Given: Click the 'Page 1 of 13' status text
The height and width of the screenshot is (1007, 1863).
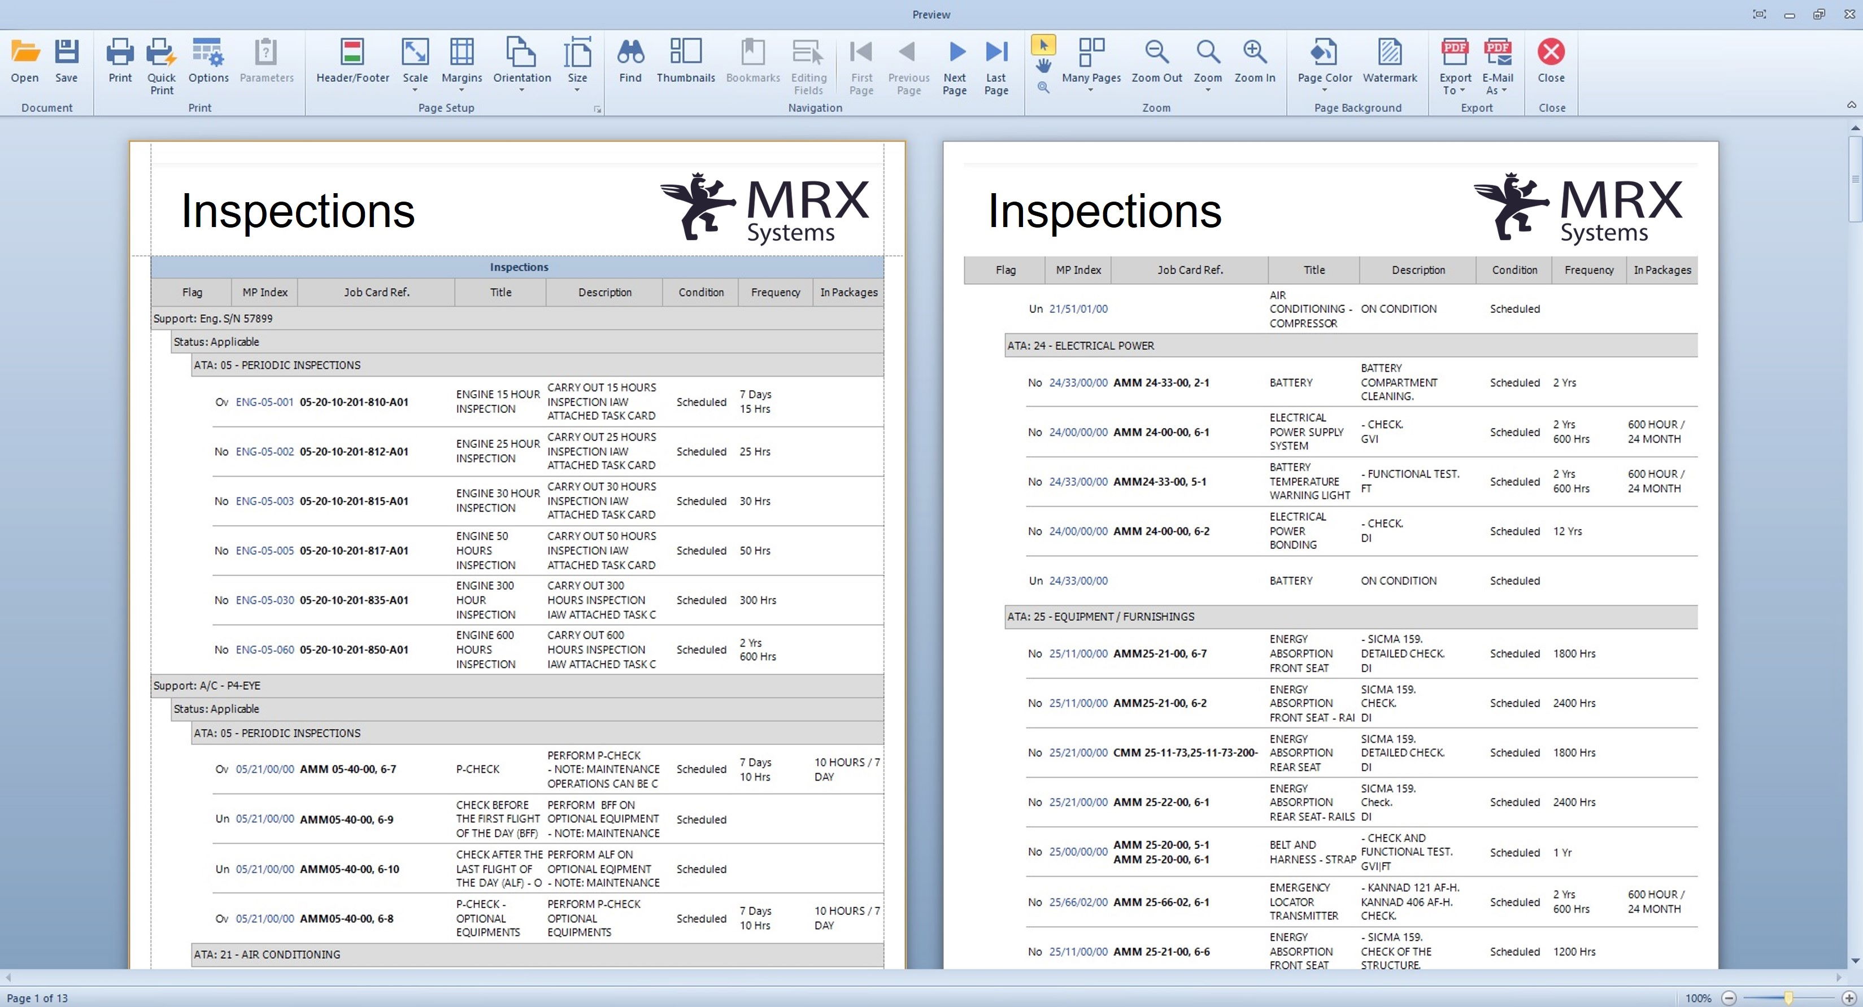Looking at the screenshot, I should (38, 997).
